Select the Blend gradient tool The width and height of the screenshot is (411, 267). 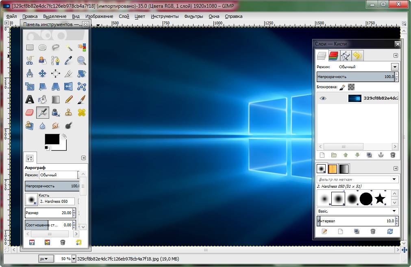pos(56,100)
